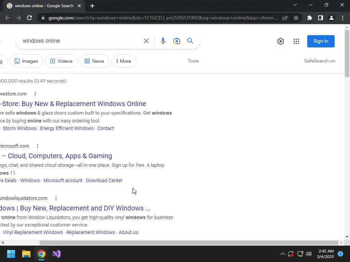This screenshot has width=350, height=262.
Task: Open the tab search chevron
Action: click(x=295, y=5)
